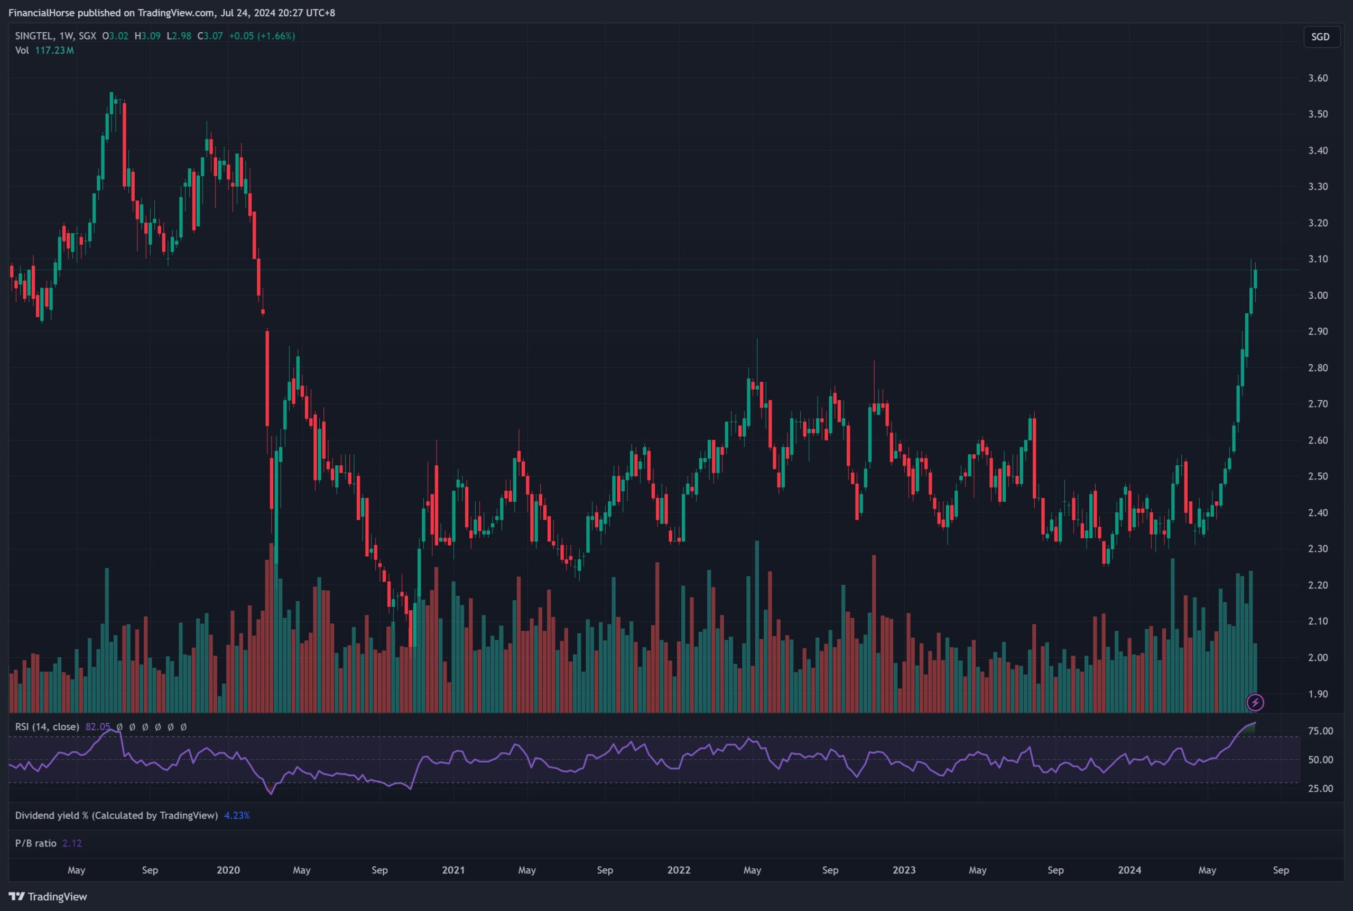1353x911 pixels.
Task: Click the 2.30 price axis label
Action: click(x=1318, y=549)
